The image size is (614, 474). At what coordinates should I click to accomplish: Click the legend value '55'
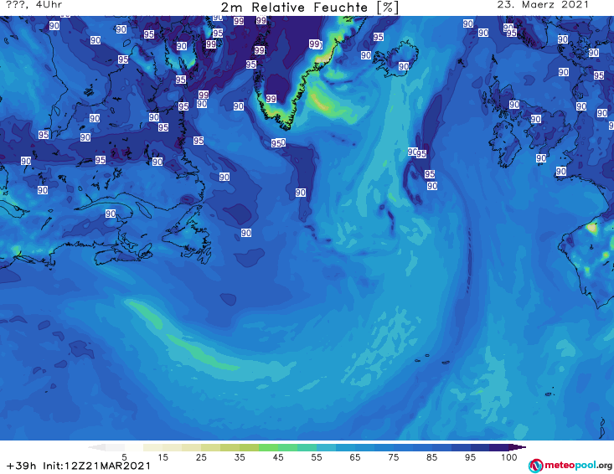point(317,457)
